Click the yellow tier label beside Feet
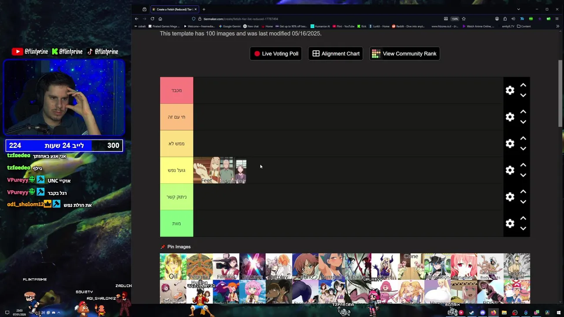This screenshot has width=564, height=317. [177, 170]
